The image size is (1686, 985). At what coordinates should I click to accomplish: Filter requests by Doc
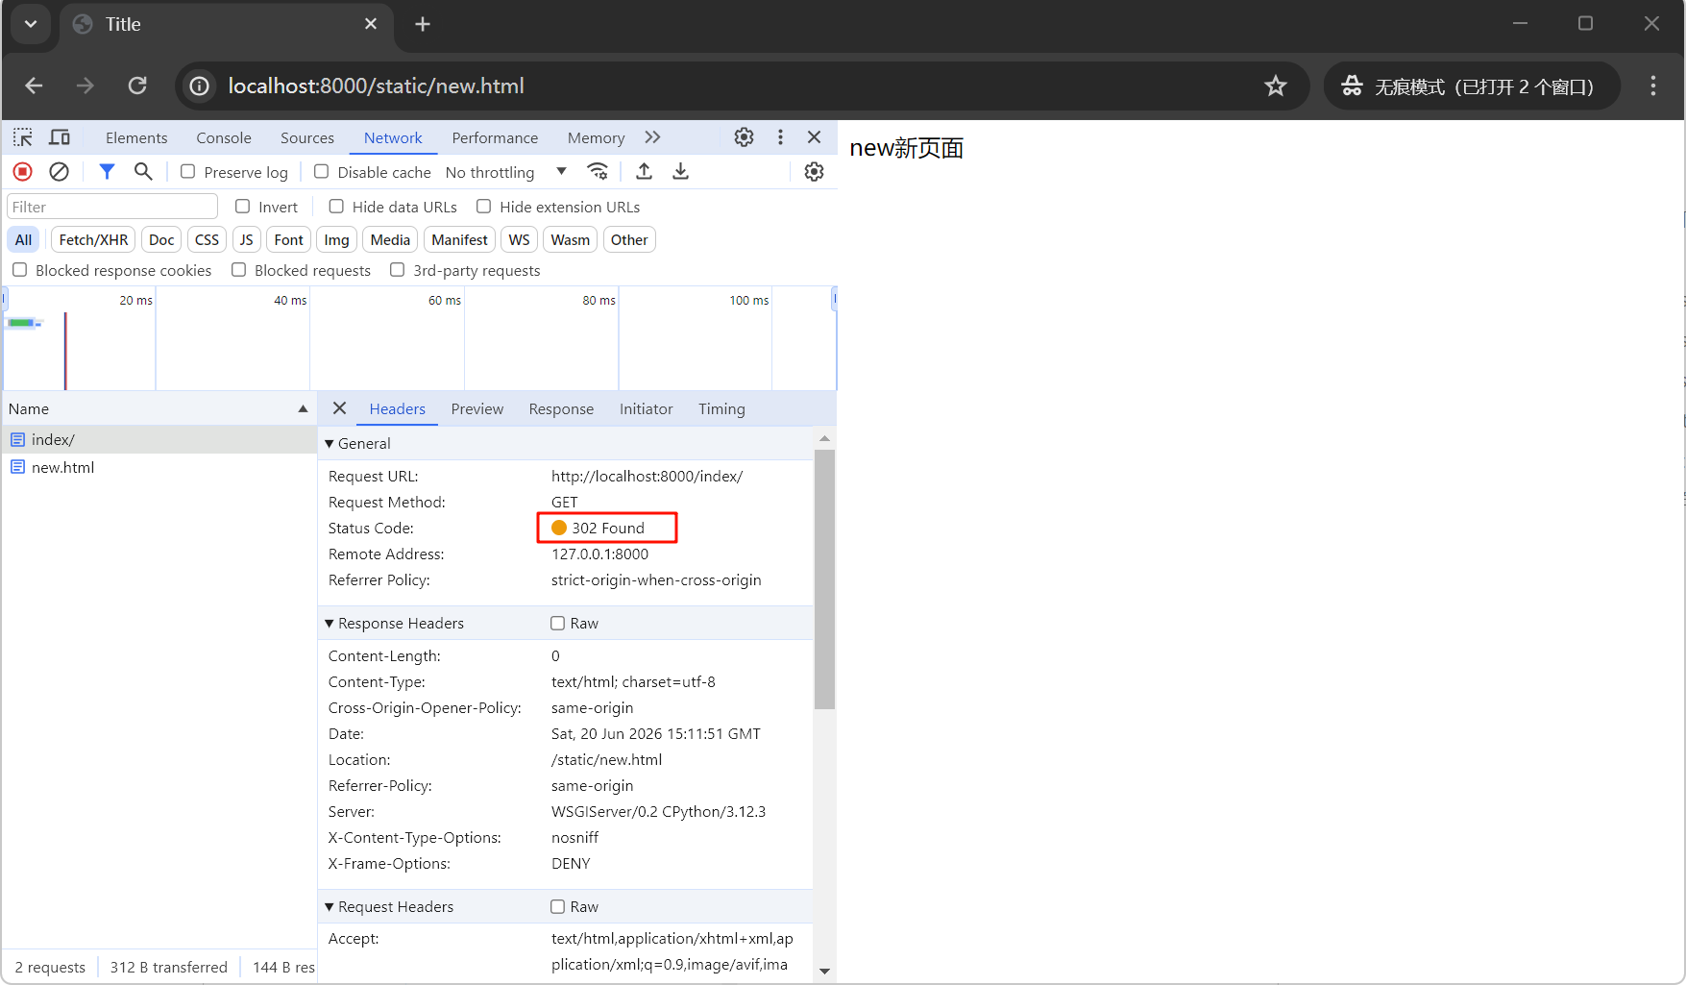tap(161, 239)
